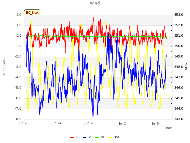Click the 'Jul 6' date tick label
190x143 pixels.
pos(155,123)
